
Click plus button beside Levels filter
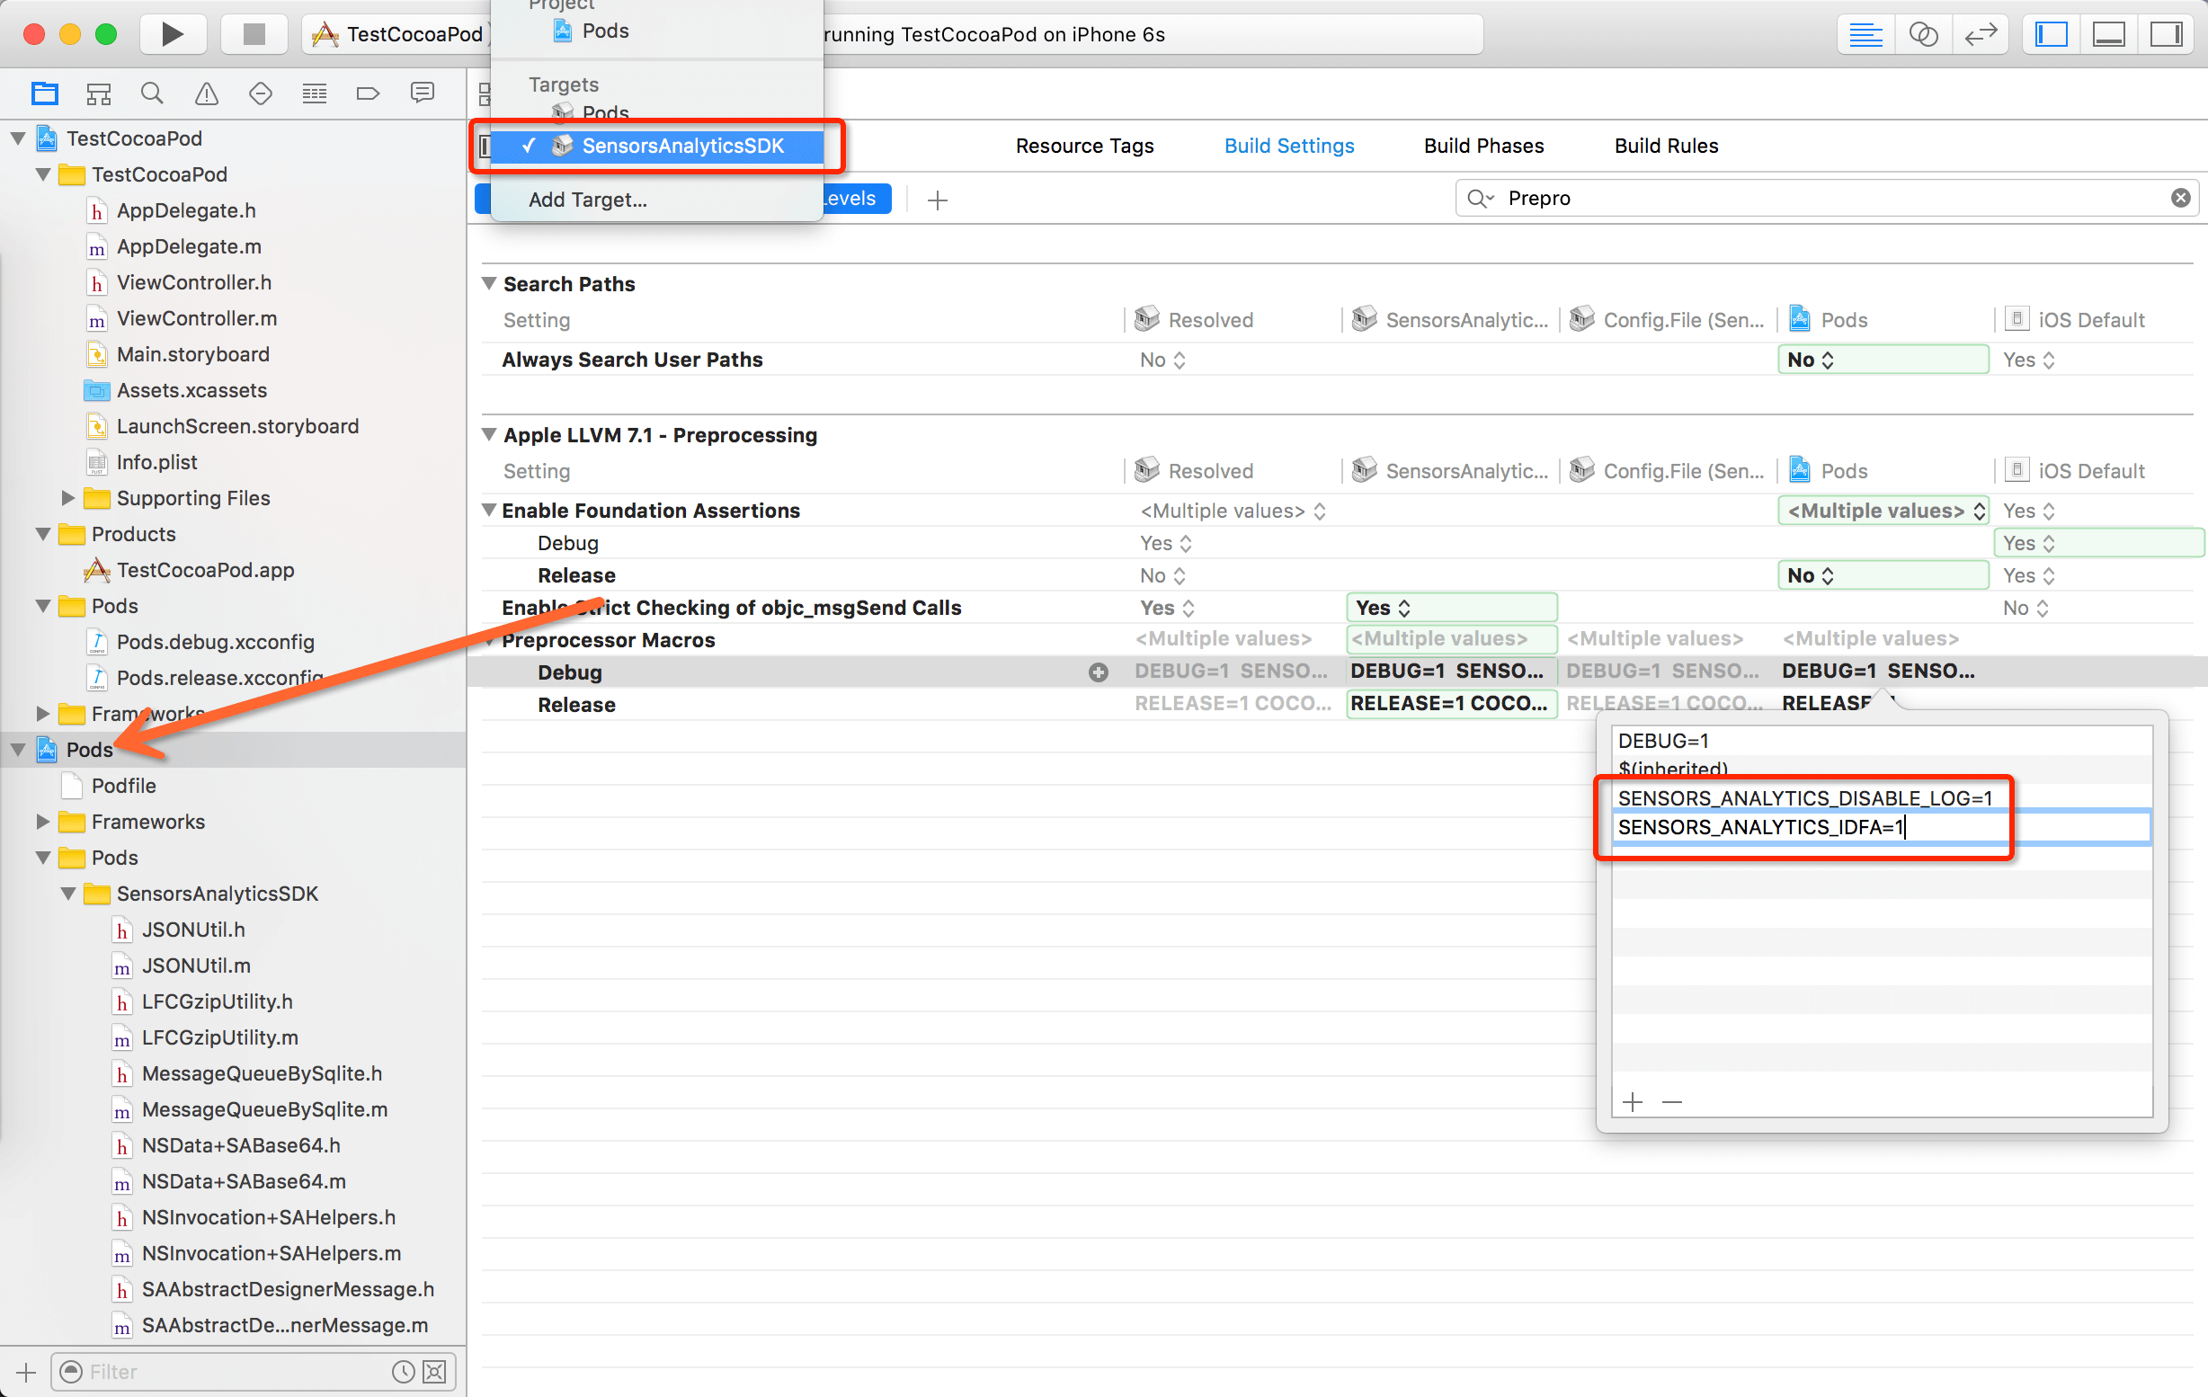tap(937, 200)
